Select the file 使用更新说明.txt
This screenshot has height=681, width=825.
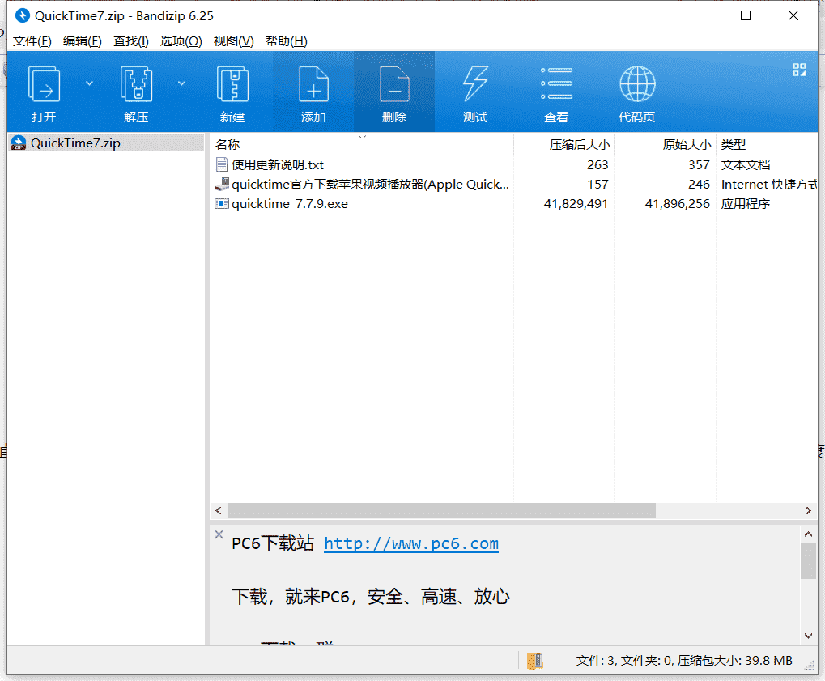pyautogui.click(x=277, y=164)
